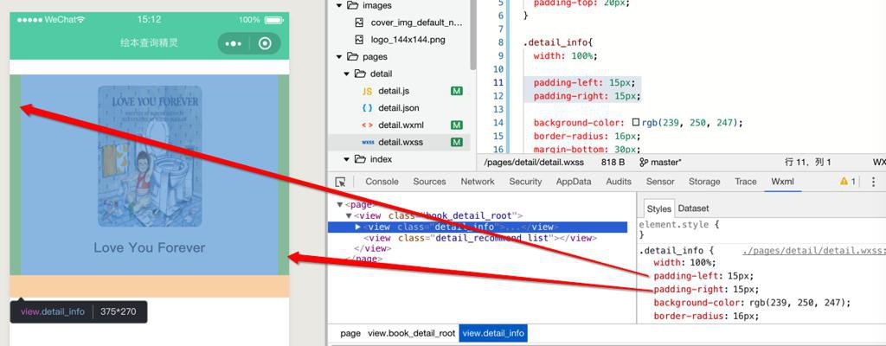Click the /pages/detail/detail.wxss path in status bar
886x346 pixels.
coord(535,163)
